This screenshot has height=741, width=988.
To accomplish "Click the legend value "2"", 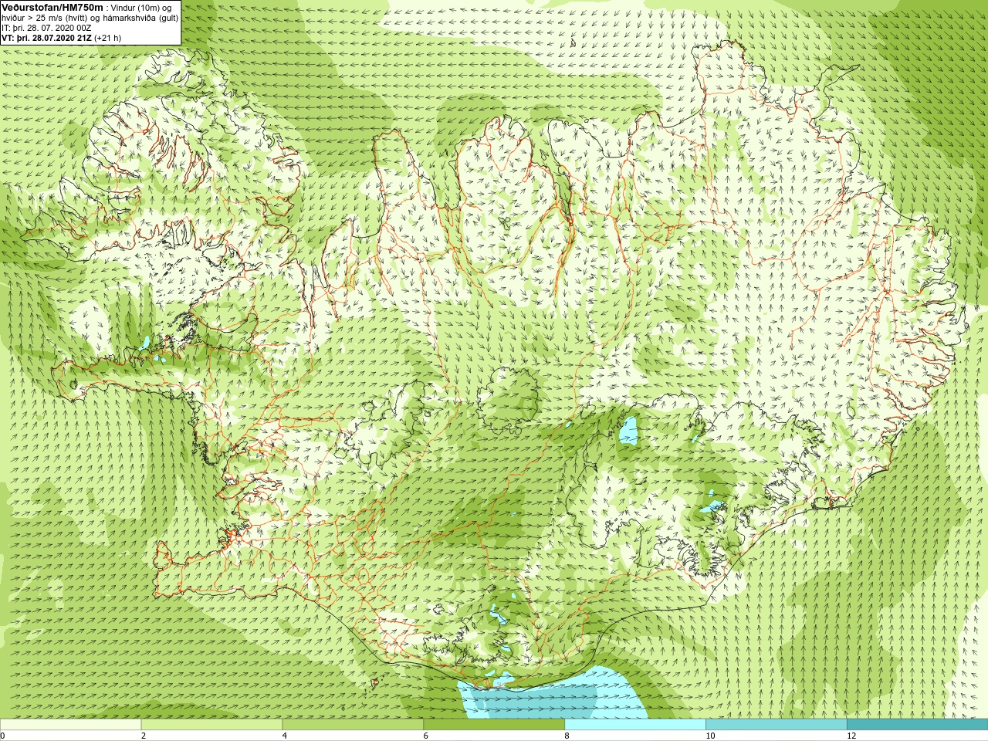I will pyautogui.click(x=144, y=736).
